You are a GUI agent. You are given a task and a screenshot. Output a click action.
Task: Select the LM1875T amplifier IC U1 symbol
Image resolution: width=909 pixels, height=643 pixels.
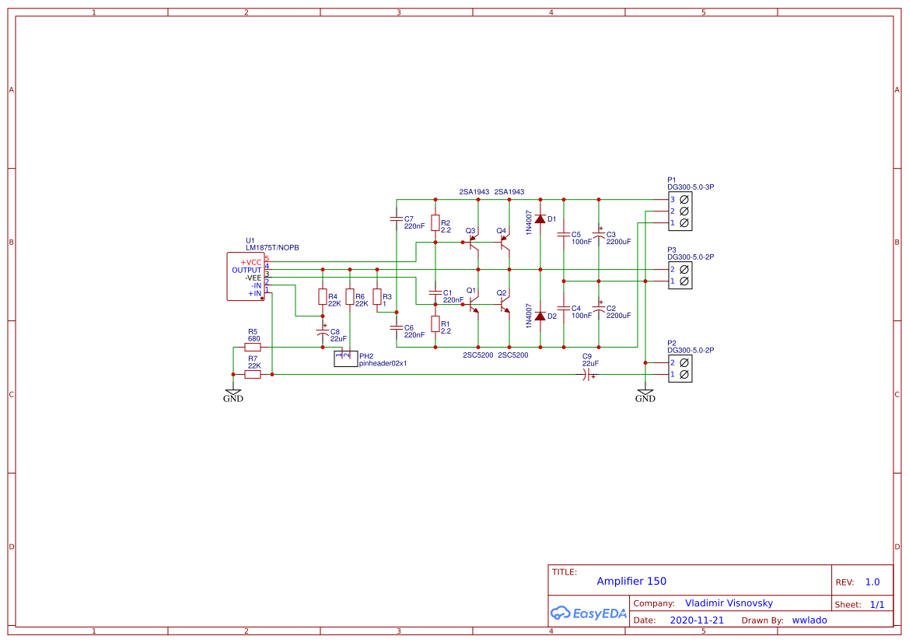[245, 277]
